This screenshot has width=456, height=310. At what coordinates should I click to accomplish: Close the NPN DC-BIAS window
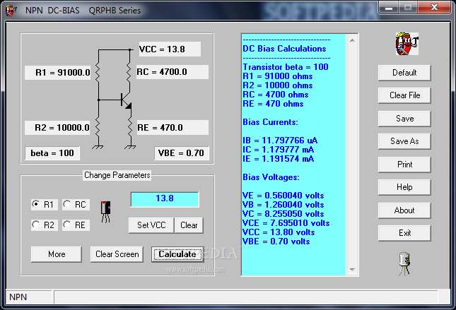[x=434, y=7]
